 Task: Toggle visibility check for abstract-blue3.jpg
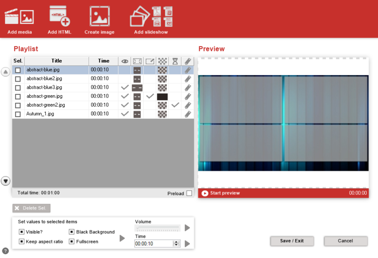(125, 87)
